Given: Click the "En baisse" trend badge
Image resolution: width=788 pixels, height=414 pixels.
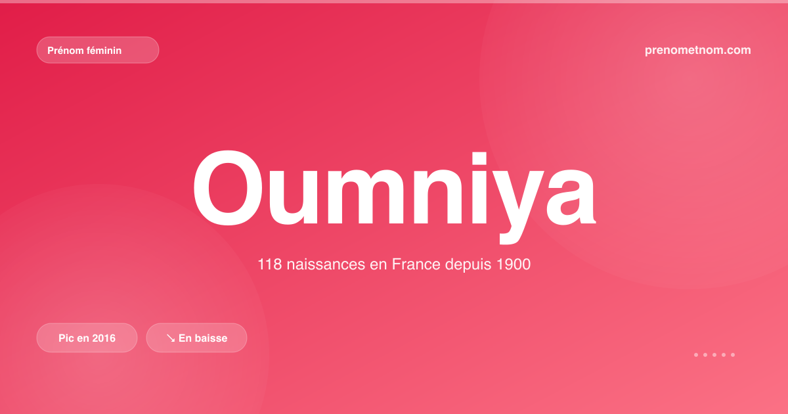Looking at the screenshot, I should coord(196,338).
